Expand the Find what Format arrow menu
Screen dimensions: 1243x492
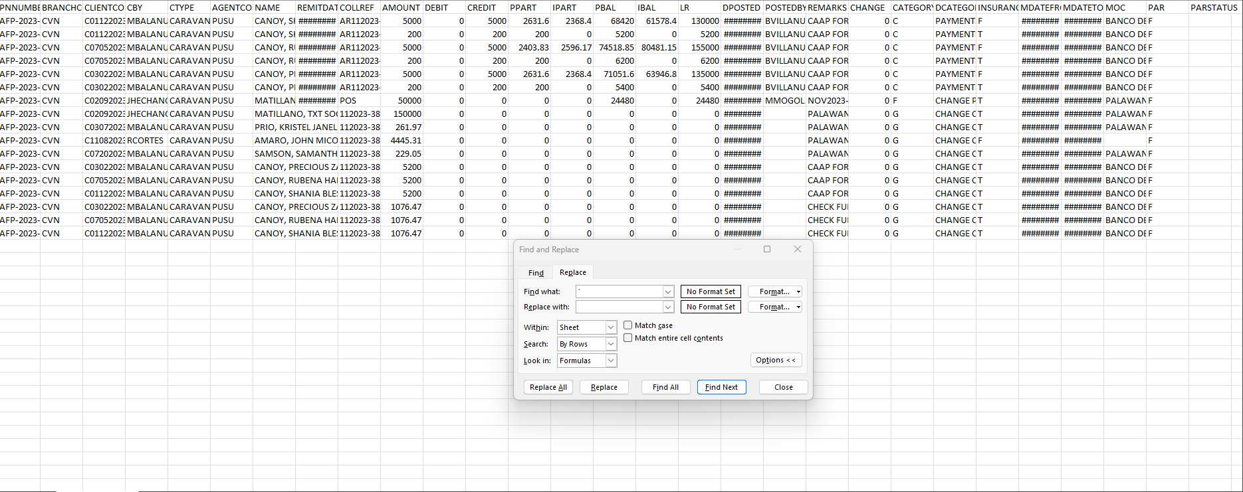click(798, 291)
